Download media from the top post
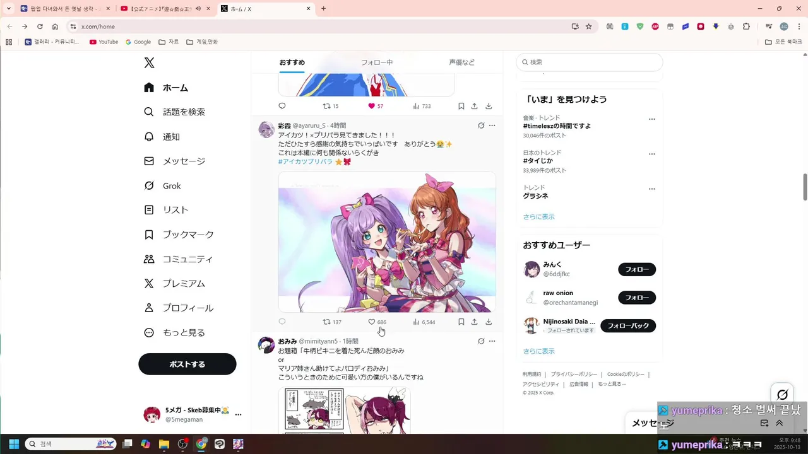Screen dimensions: 808x454 (489, 106)
